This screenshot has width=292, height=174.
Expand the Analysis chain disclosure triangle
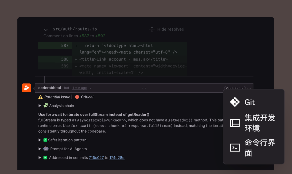[x=40, y=106]
